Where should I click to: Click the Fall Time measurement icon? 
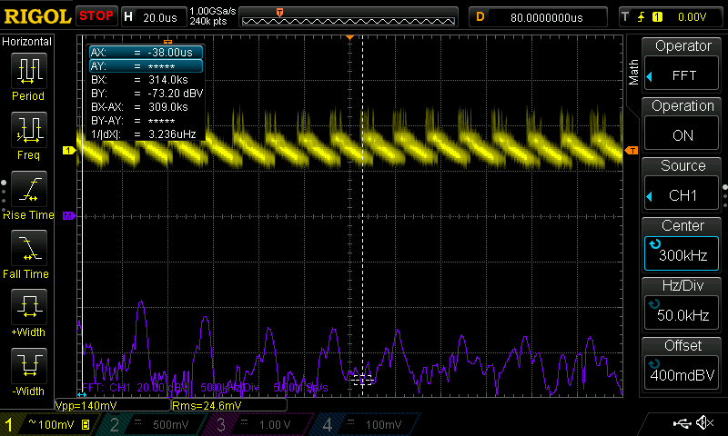click(27, 253)
